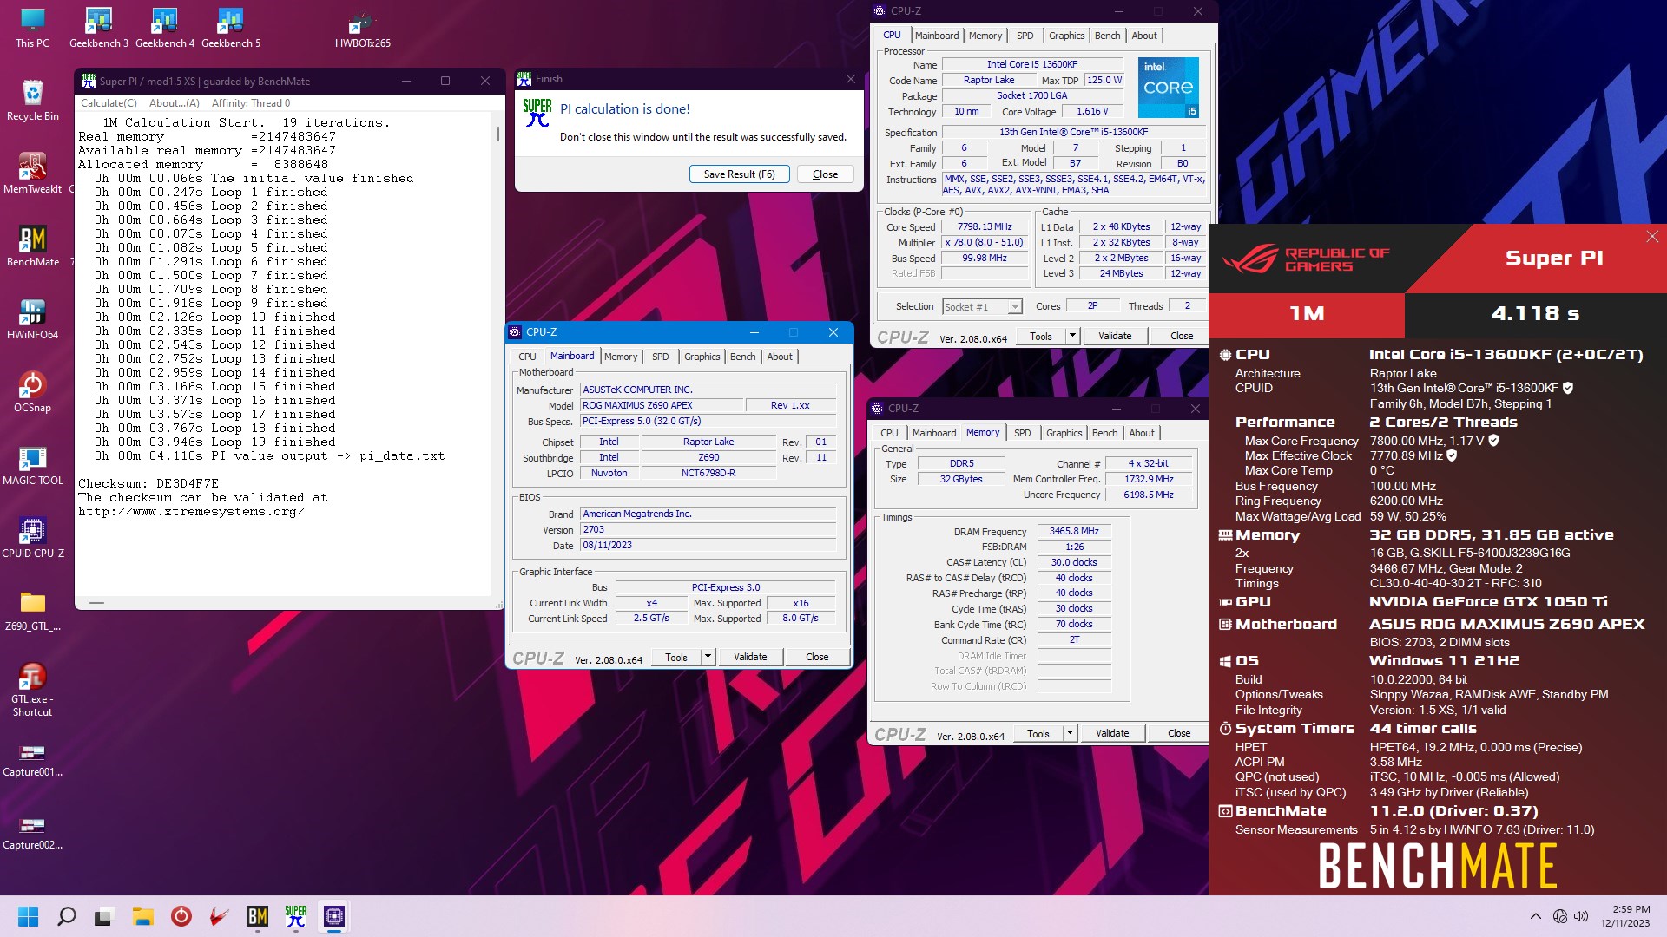Close the PI calculation done dialog

[x=825, y=174]
